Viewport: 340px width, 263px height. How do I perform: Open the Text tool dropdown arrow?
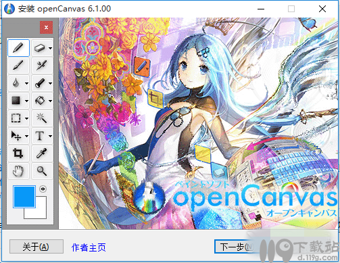[51, 136]
